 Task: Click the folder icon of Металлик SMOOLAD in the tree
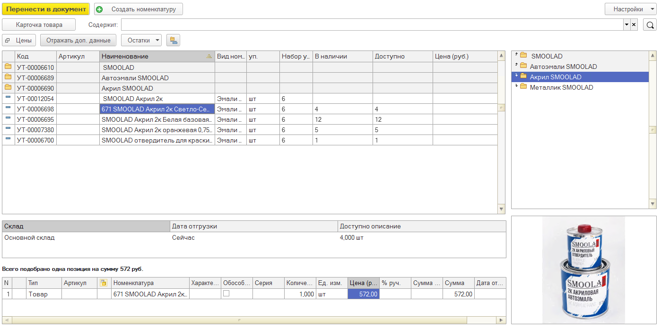[x=523, y=87]
